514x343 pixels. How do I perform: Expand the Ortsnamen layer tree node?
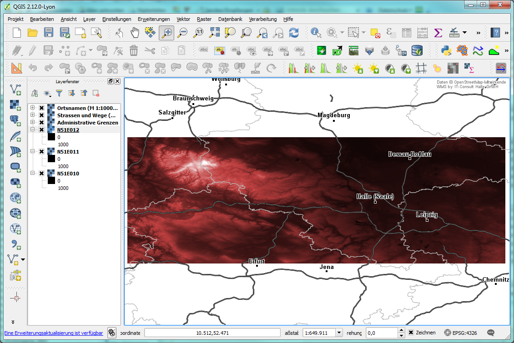pos(33,108)
